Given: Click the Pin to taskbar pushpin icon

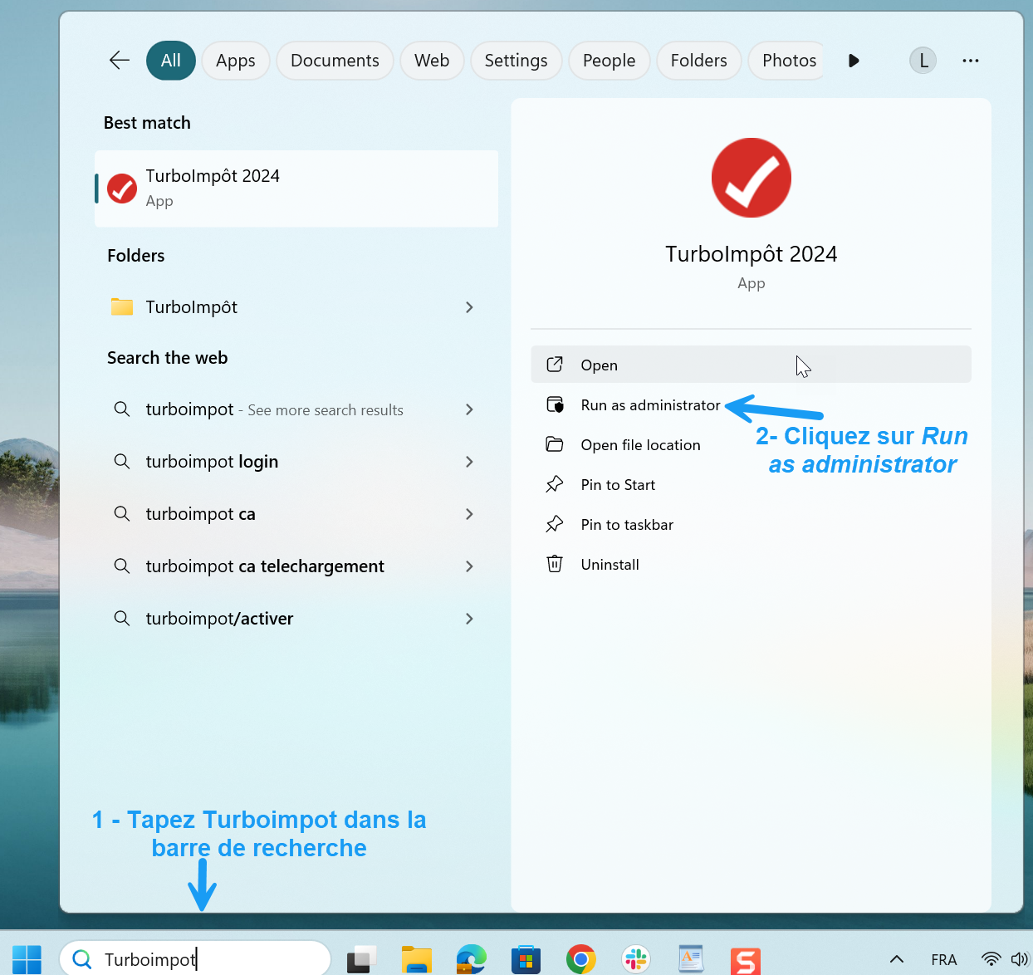Looking at the screenshot, I should coord(555,524).
